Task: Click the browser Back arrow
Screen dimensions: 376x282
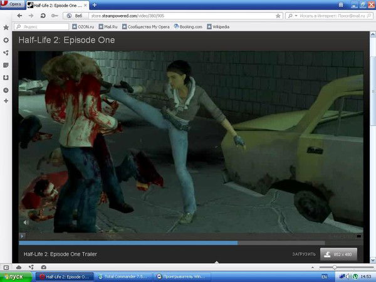Action: pos(19,15)
